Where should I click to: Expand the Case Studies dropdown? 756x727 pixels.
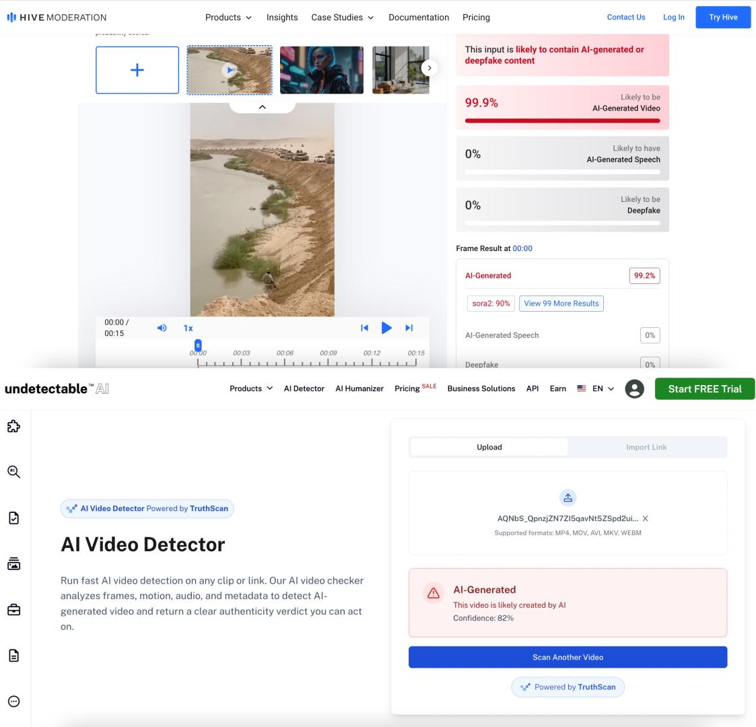point(343,18)
